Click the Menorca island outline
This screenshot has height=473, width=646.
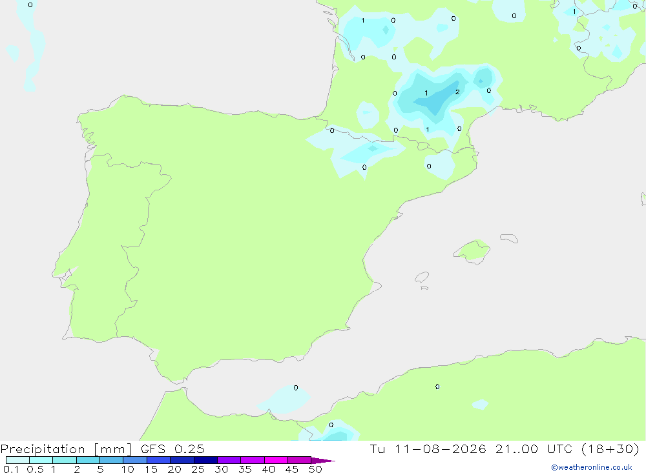(x=509, y=238)
